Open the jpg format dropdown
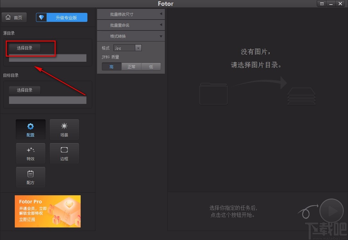The height and width of the screenshot is (240, 348). pos(138,48)
